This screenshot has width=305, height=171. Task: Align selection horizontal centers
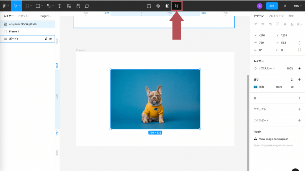(263, 24)
